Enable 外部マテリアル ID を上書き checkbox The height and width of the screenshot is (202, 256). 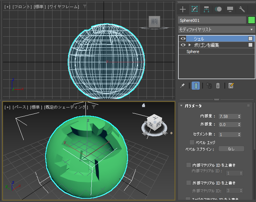(x=189, y=183)
